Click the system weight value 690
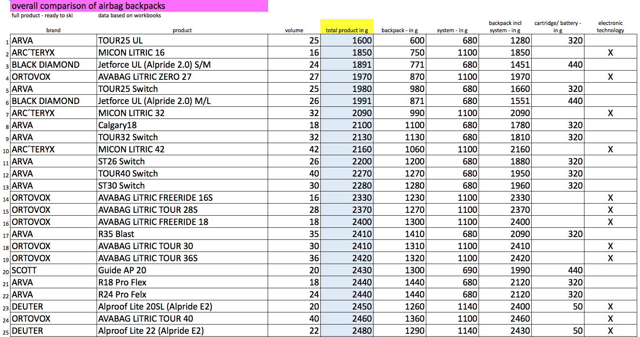This screenshot has width=640, height=337. [x=470, y=270]
